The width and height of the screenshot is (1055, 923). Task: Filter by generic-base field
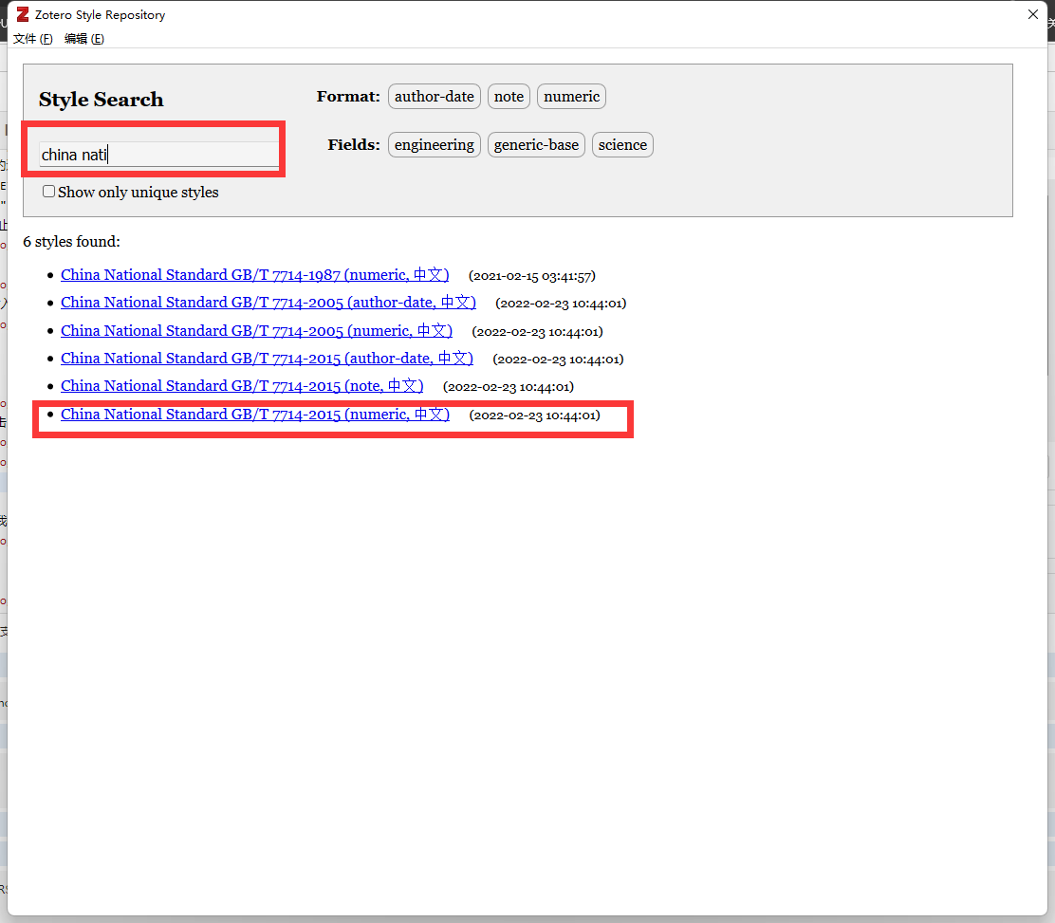[x=536, y=145]
